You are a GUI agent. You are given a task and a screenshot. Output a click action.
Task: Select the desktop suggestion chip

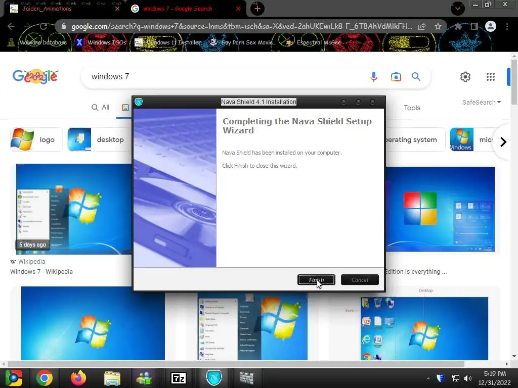click(x=100, y=139)
